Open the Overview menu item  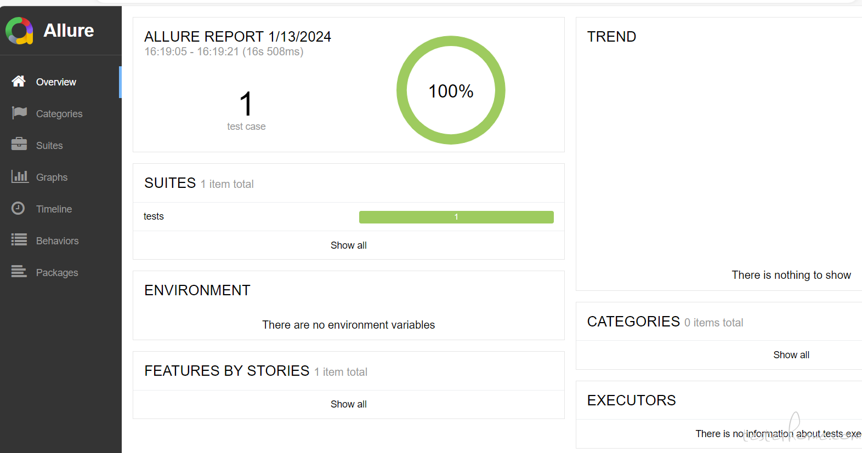(x=60, y=82)
